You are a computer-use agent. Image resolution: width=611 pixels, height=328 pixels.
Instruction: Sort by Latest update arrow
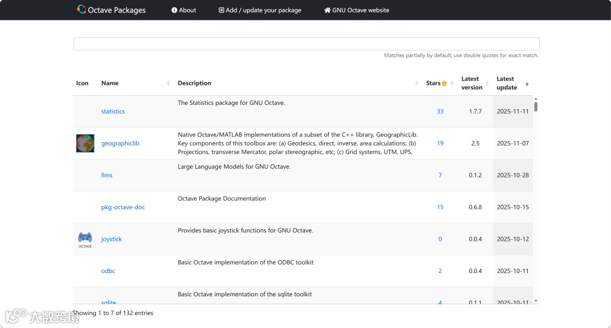tap(527, 84)
